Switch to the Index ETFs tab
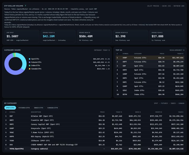The height and width of the screenshot is (155, 189). click(x=38, y=108)
